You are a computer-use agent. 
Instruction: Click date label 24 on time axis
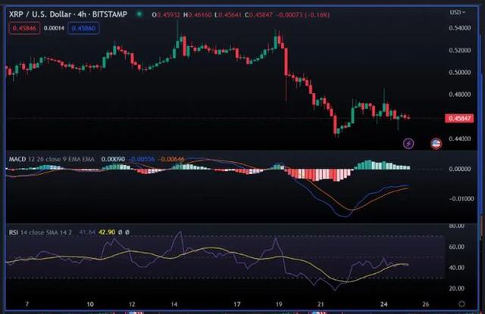tap(384, 304)
